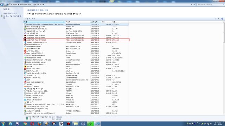
Task: Open the Windows Start menu orb
Action: [x=3, y=124]
